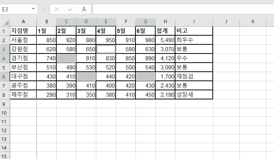Click the 2월 header cell
Image resolution: width=274 pixels, height=159 pixels.
[66, 31]
